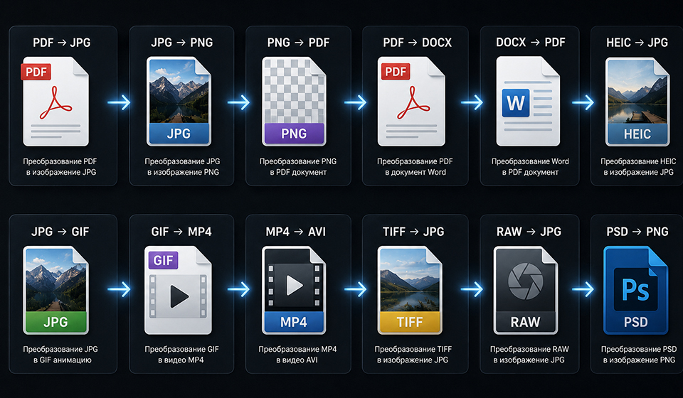
Task: Select the RAW → JPG card title
Action: point(529,232)
